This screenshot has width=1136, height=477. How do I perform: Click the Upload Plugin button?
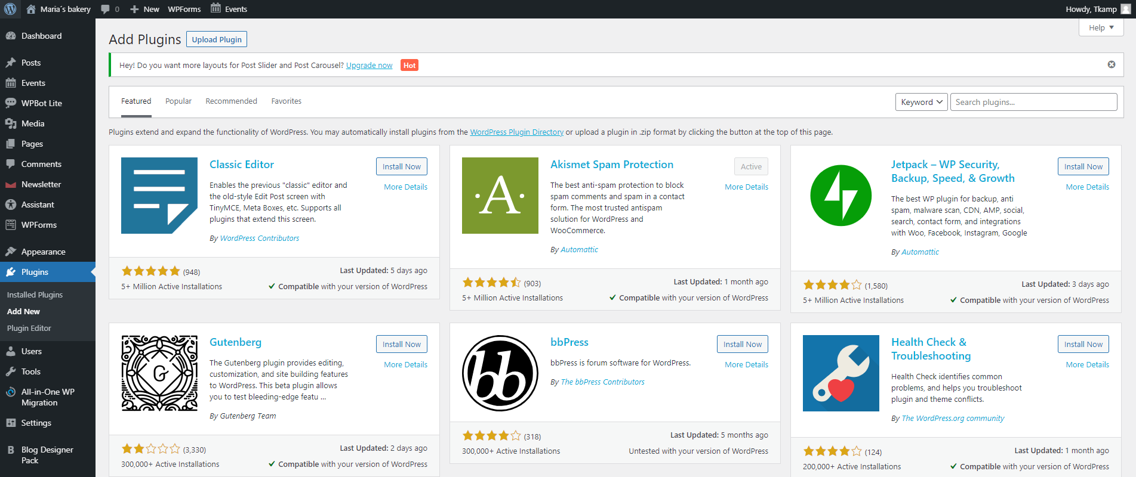pos(217,39)
